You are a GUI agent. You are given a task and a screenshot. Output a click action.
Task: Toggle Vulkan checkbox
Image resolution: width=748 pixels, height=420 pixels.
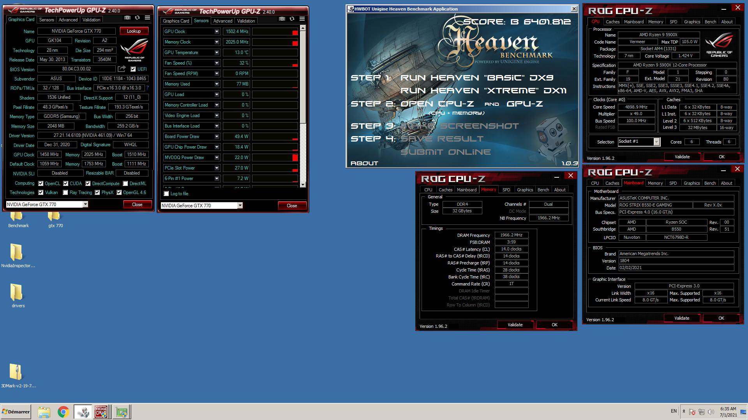click(x=41, y=192)
